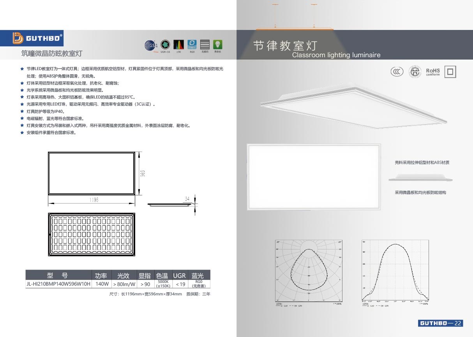Open the GUTHBD brand logo in header
The height and width of the screenshot is (337, 473).
click(x=37, y=39)
